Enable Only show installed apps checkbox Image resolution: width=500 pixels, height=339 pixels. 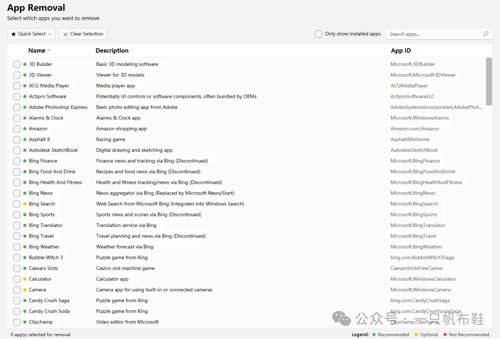pos(319,34)
